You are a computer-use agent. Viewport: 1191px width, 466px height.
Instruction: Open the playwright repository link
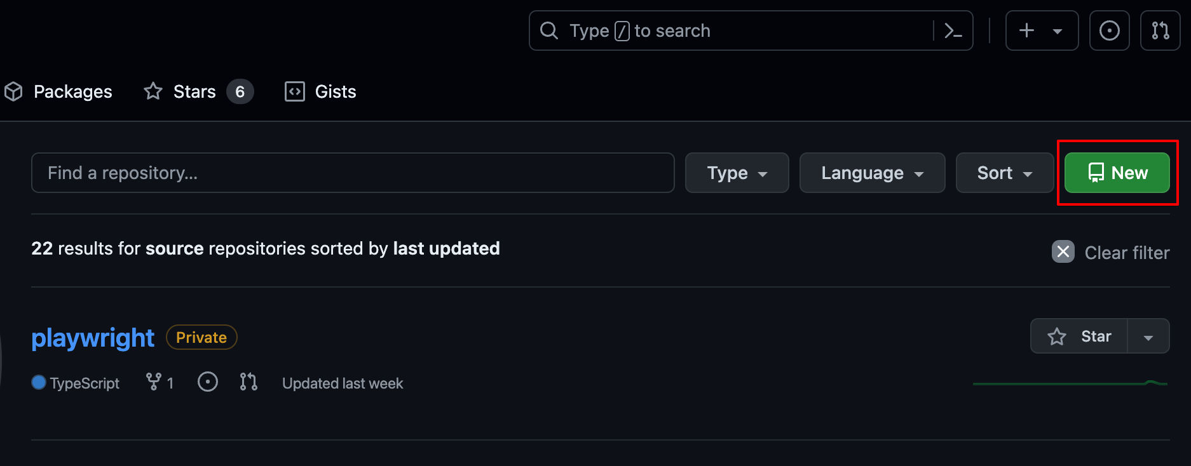click(93, 338)
